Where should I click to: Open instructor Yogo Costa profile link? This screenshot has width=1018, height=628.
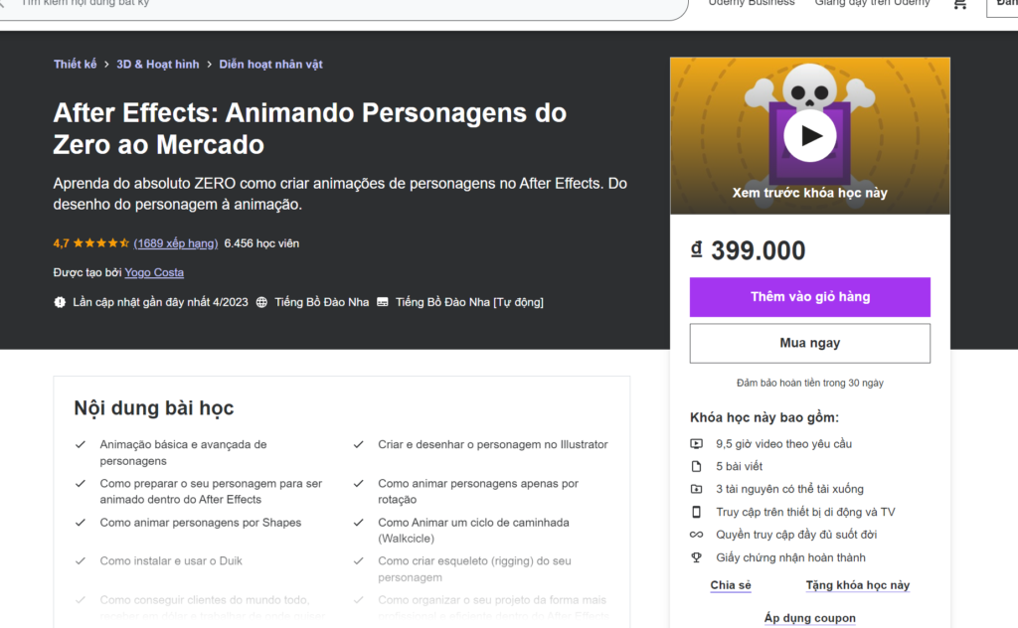click(x=154, y=272)
